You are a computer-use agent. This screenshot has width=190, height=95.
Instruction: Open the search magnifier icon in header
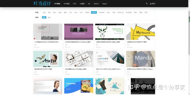click(147, 4)
